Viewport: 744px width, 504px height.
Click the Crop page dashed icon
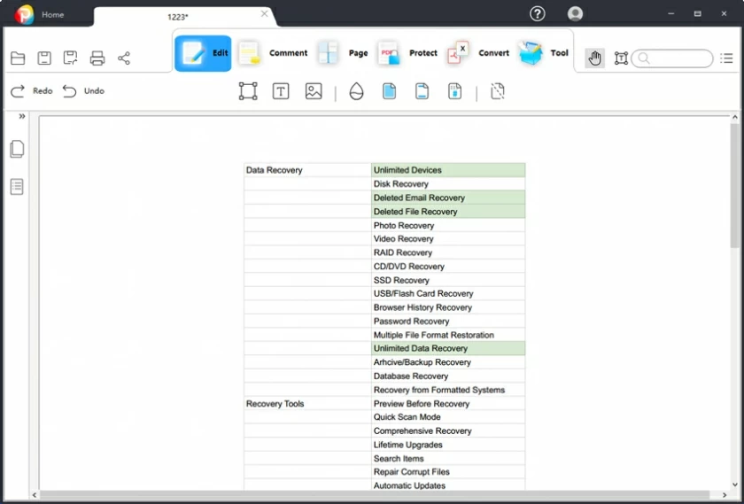498,91
